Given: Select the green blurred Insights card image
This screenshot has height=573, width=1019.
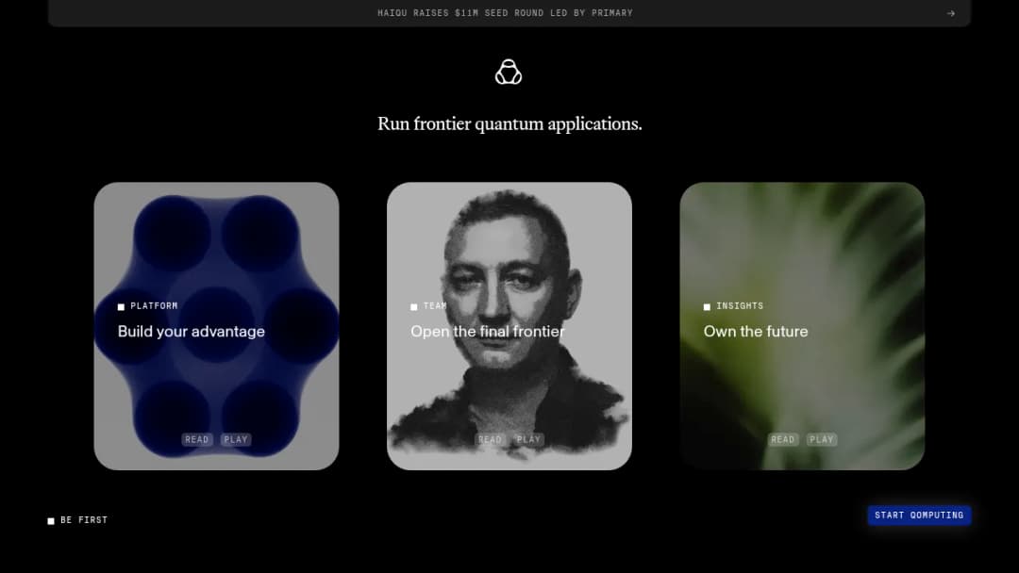Looking at the screenshot, I should click(x=802, y=326).
